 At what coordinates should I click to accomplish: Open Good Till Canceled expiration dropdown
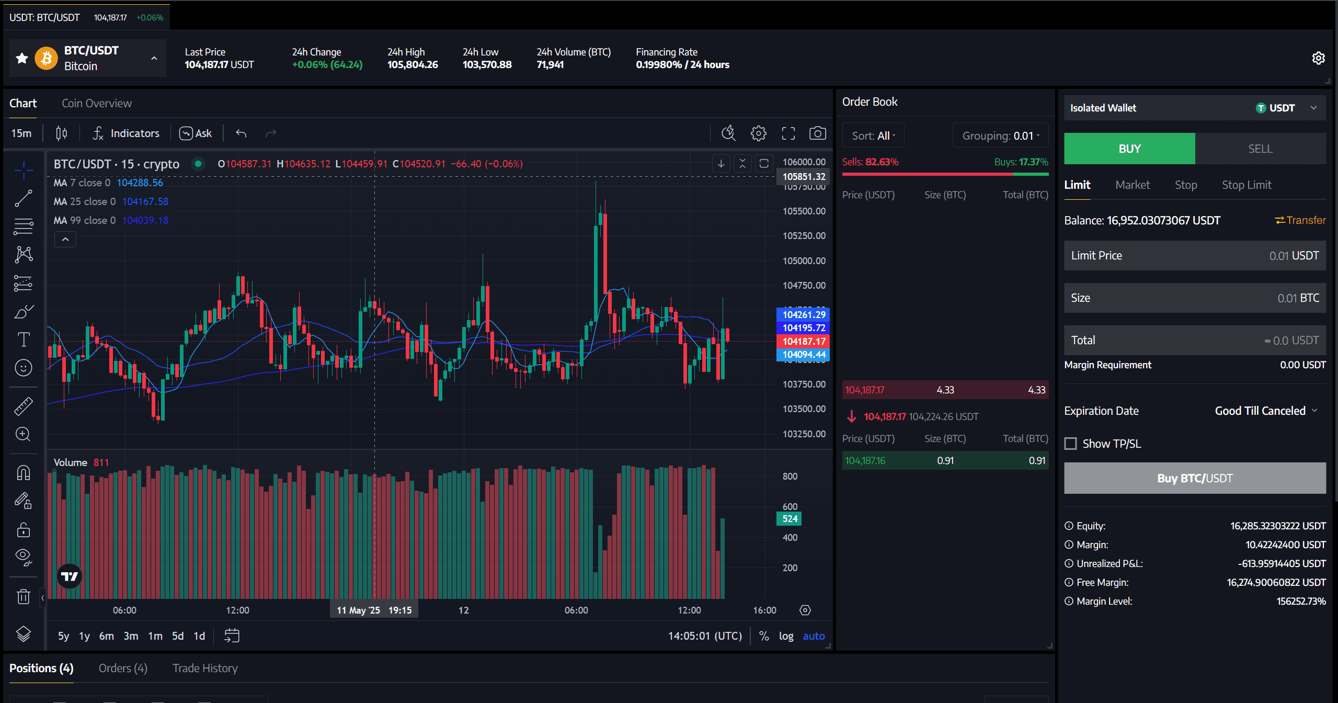click(1266, 411)
